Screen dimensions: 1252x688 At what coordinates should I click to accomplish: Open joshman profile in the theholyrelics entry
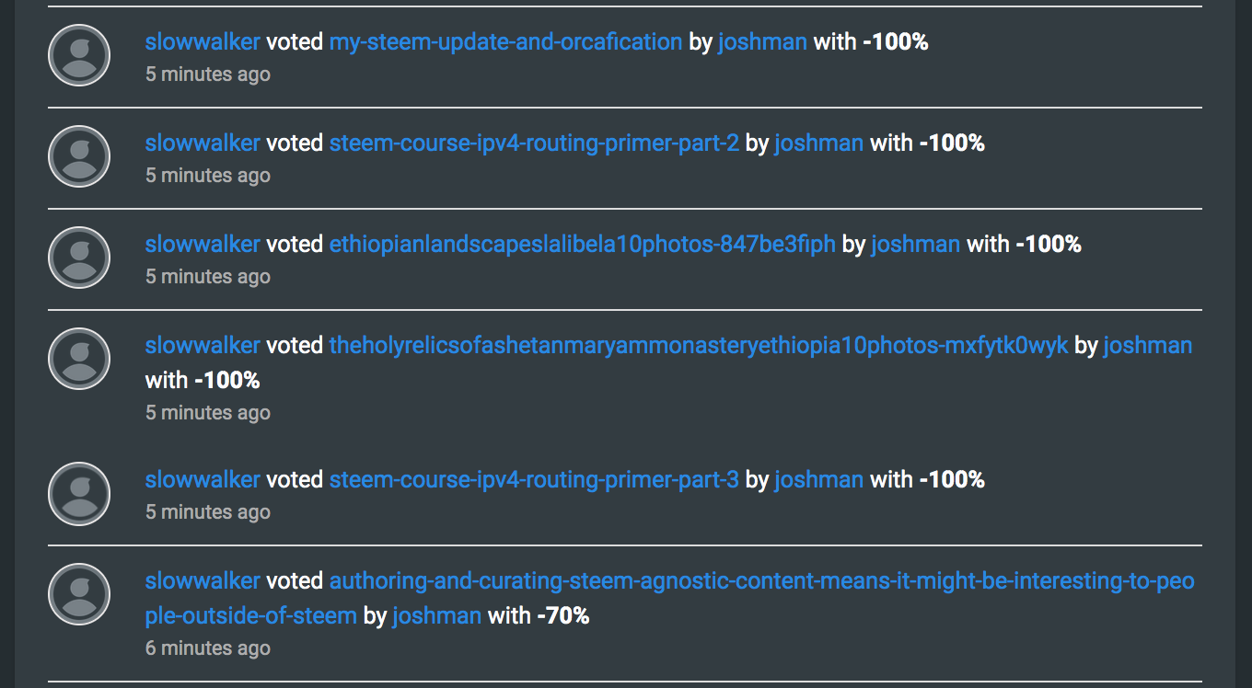coord(1147,345)
